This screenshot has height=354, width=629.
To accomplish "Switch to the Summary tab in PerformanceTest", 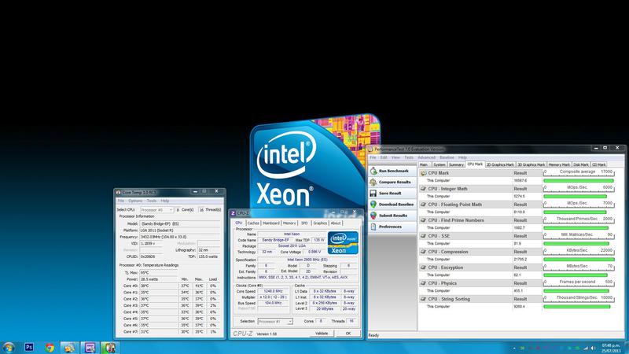I will (456, 164).
